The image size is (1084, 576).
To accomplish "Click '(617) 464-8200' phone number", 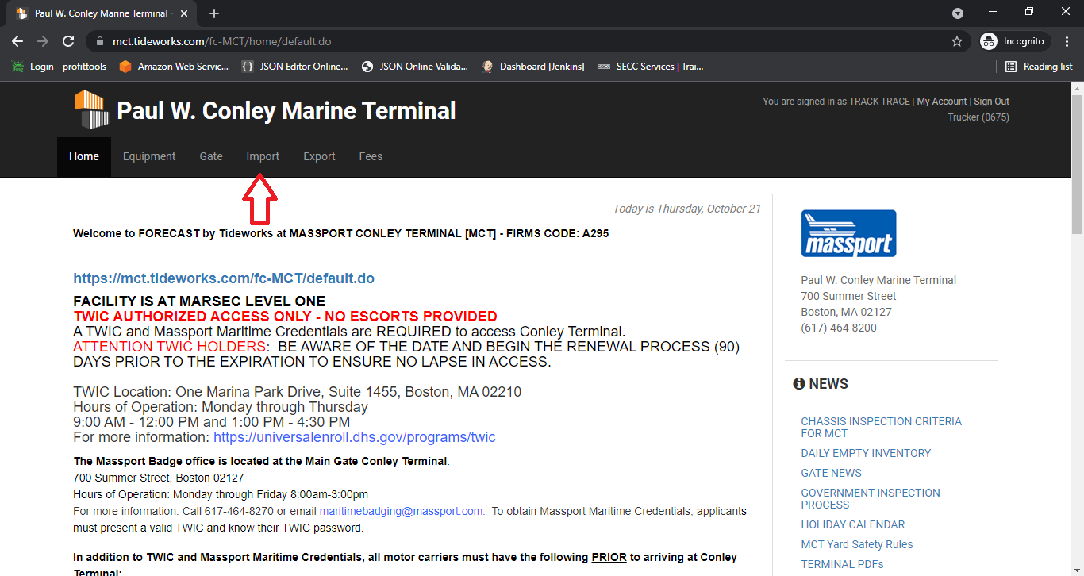I will (x=839, y=328).
